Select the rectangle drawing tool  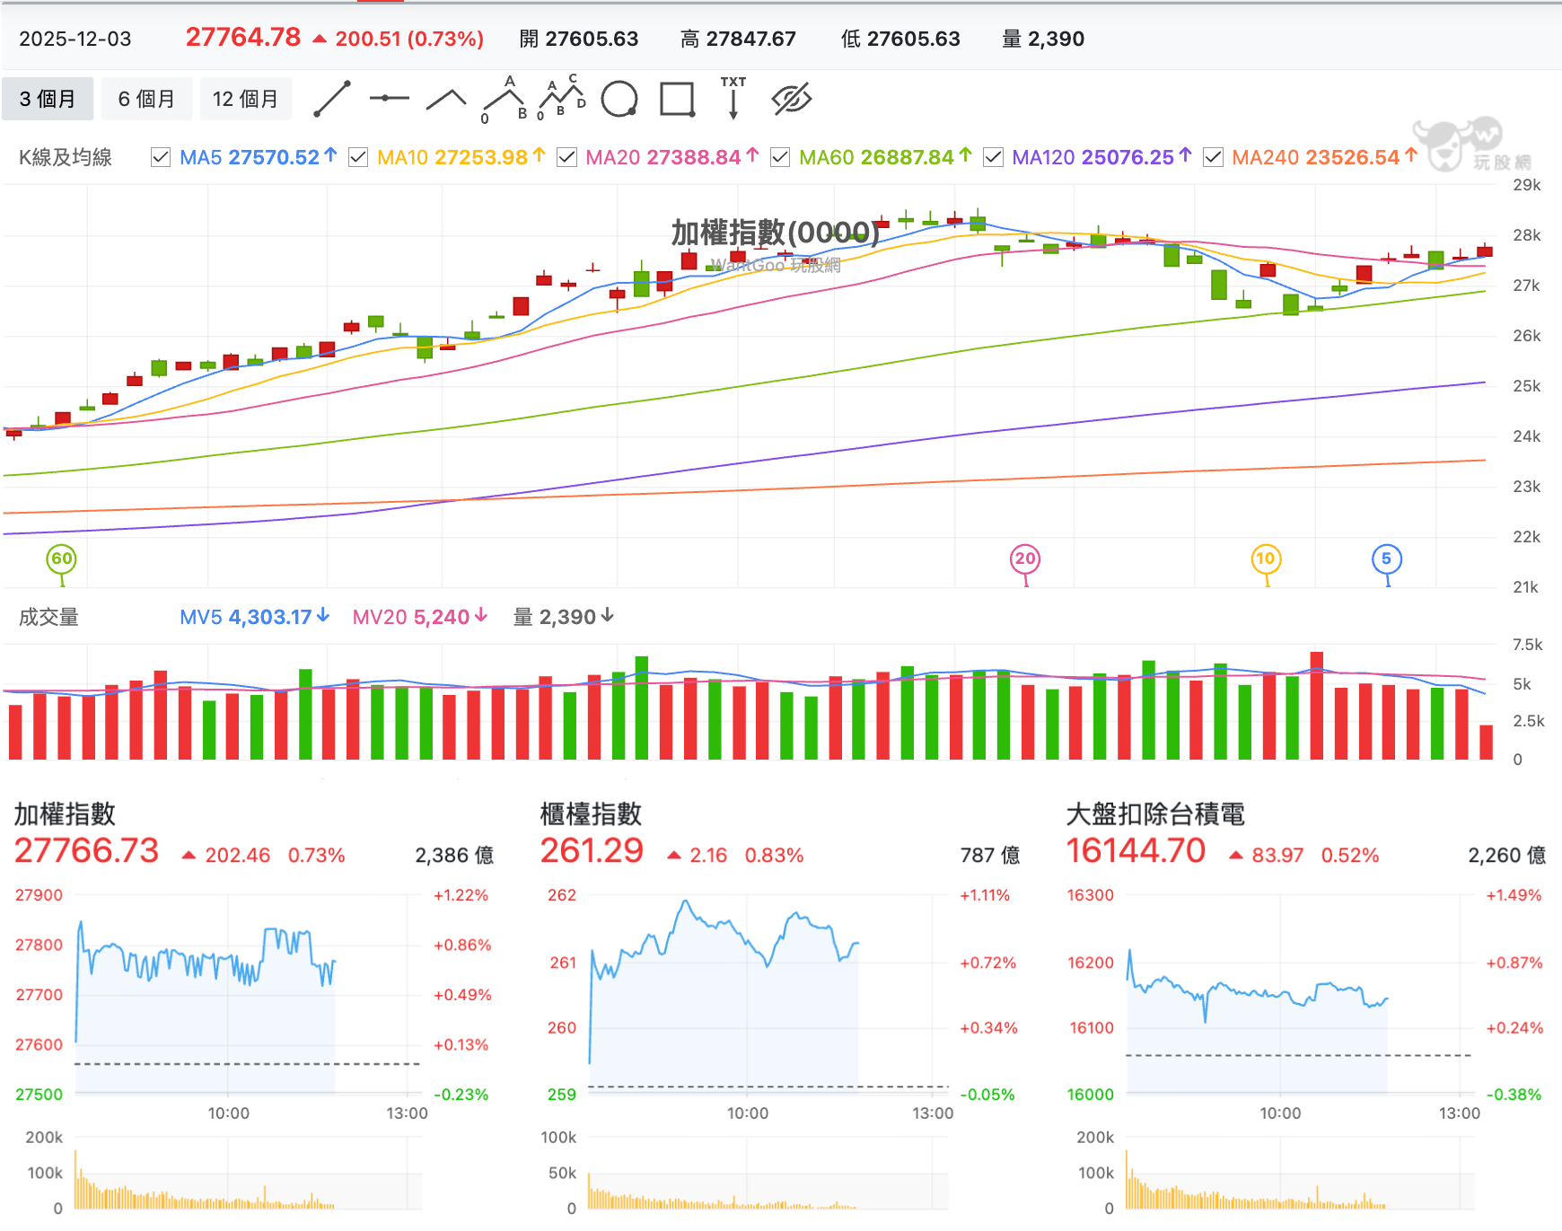(678, 99)
